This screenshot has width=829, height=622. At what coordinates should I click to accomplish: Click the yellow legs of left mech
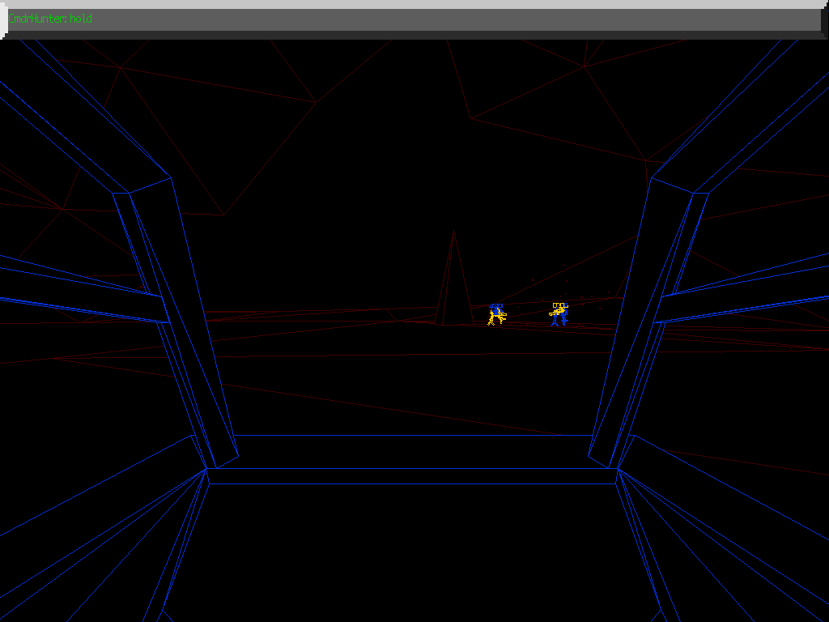pyautogui.click(x=491, y=322)
